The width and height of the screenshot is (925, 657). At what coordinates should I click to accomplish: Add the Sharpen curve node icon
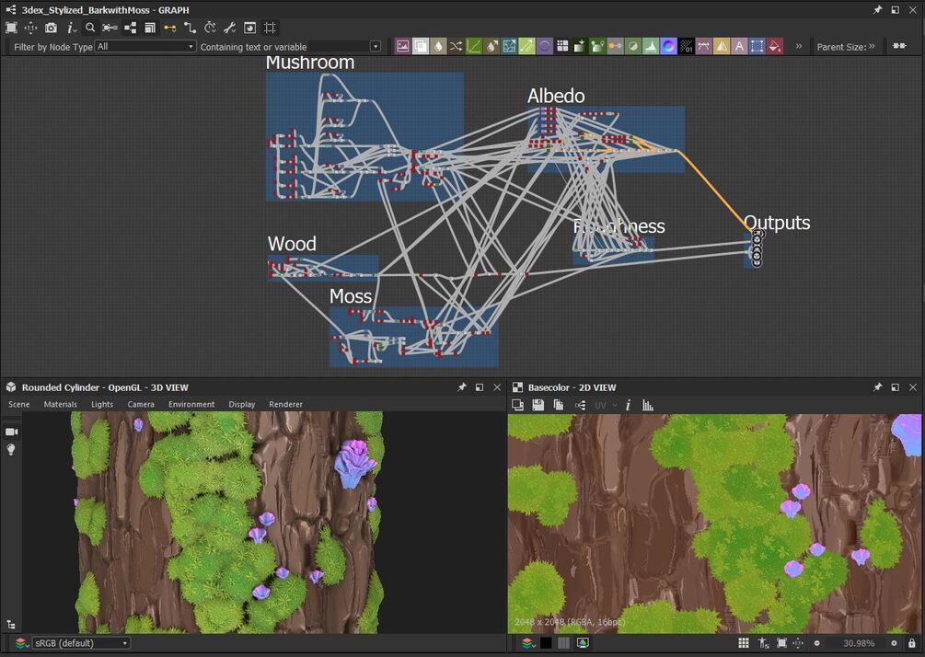point(704,46)
